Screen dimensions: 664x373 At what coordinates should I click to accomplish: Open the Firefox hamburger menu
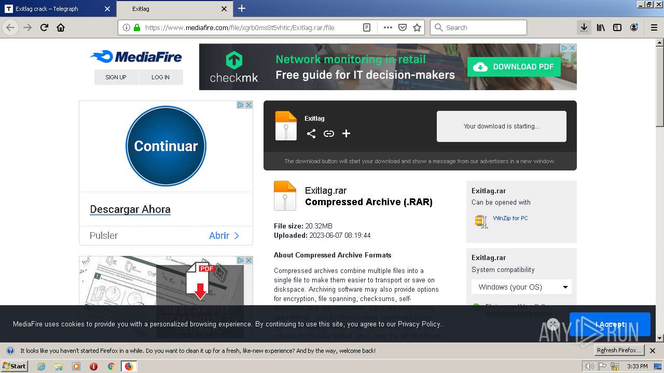click(654, 27)
